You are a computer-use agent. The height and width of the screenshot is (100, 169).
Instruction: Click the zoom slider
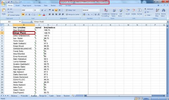point(159,98)
